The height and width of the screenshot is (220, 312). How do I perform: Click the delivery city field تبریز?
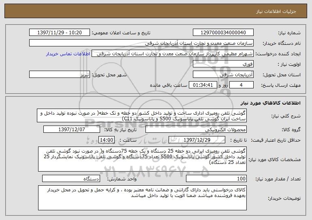click(60, 75)
